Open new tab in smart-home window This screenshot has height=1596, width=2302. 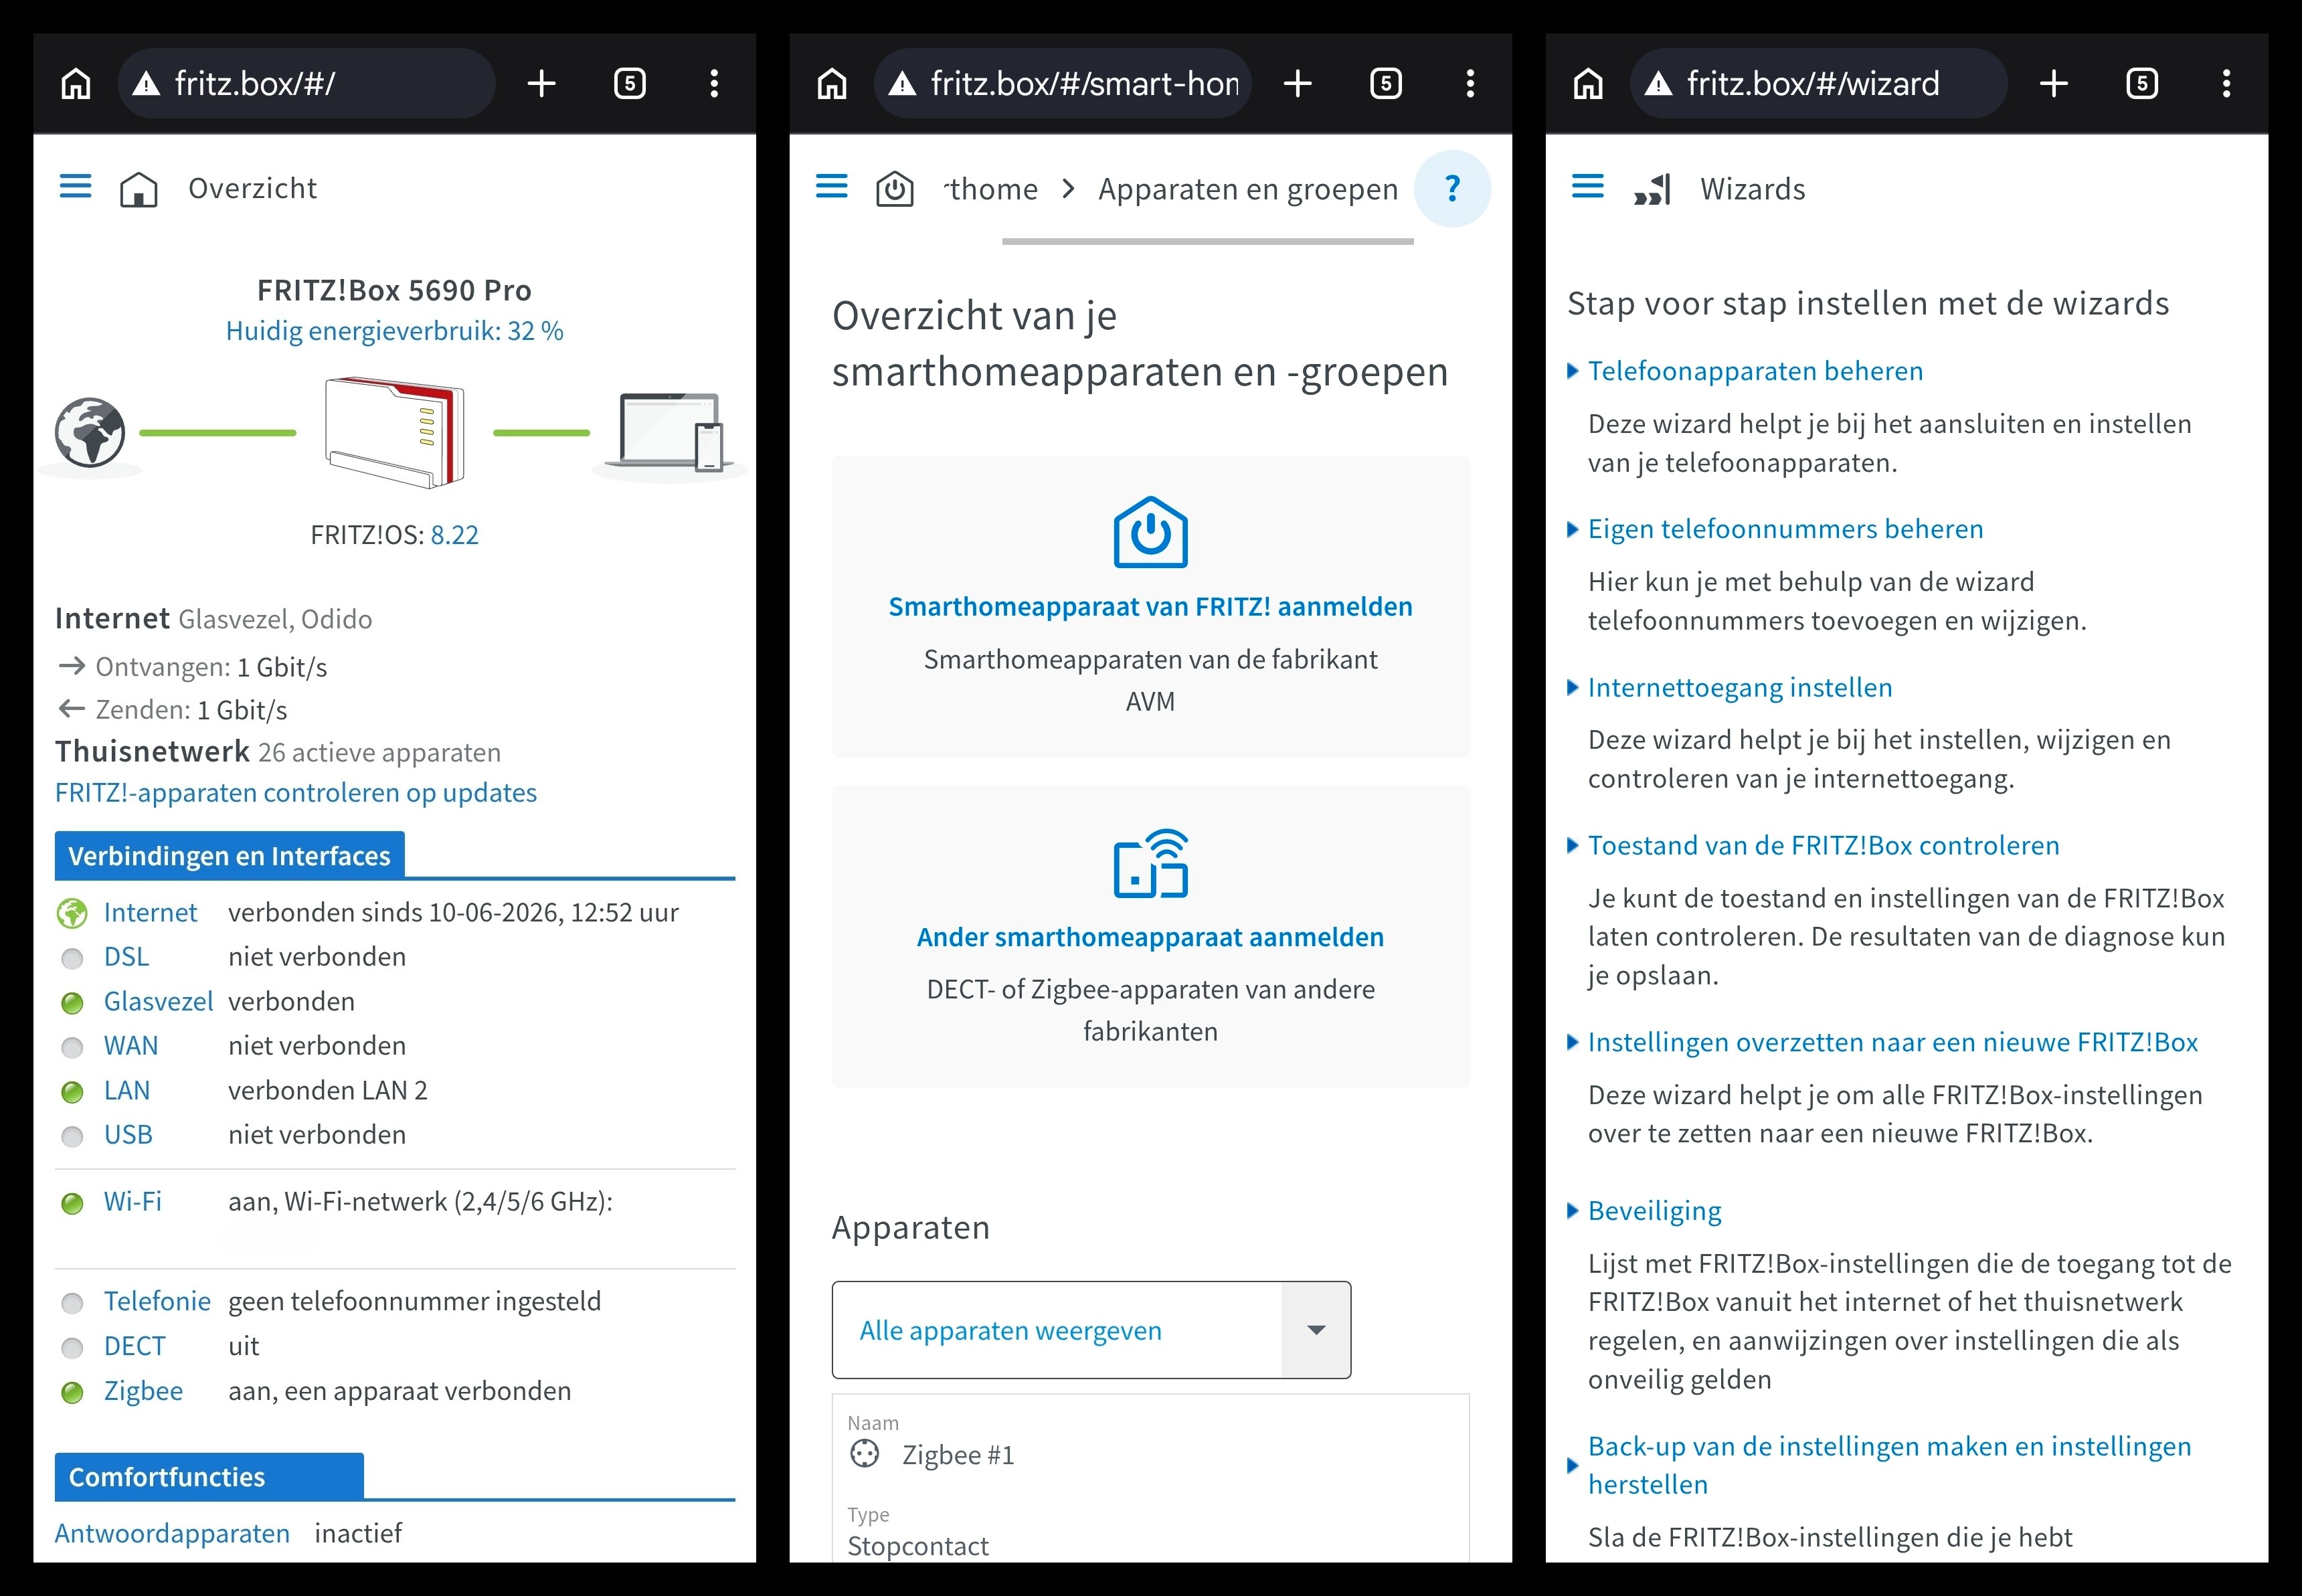point(1297,84)
